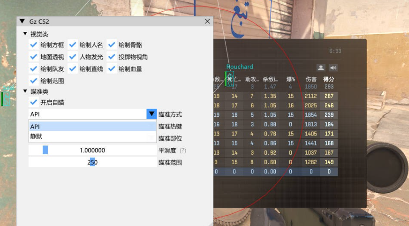
Task: Click the score value 194
Action: [x=329, y=124]
